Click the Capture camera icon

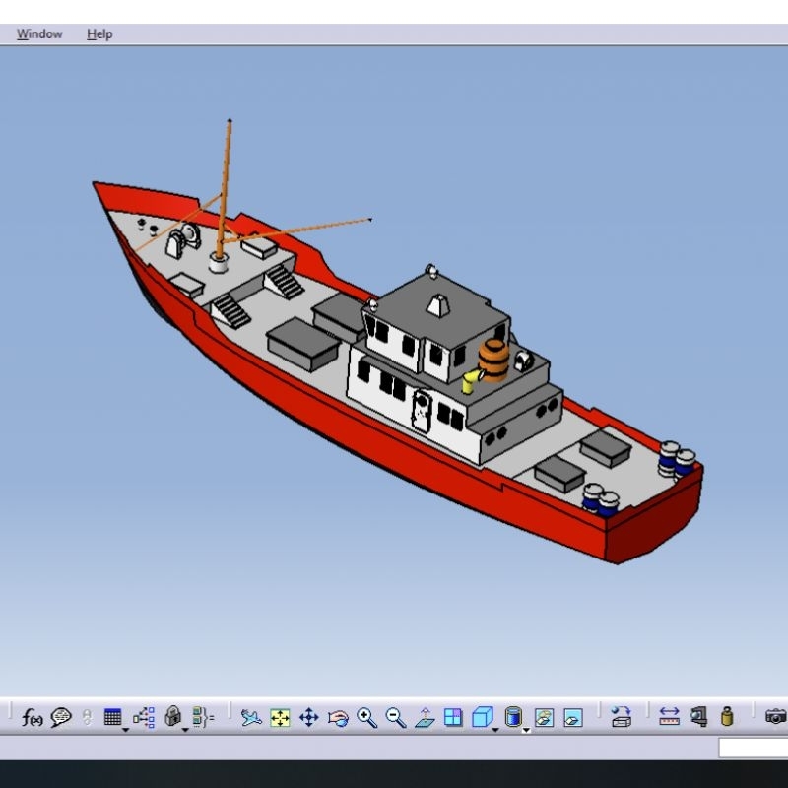coord(776,718)
